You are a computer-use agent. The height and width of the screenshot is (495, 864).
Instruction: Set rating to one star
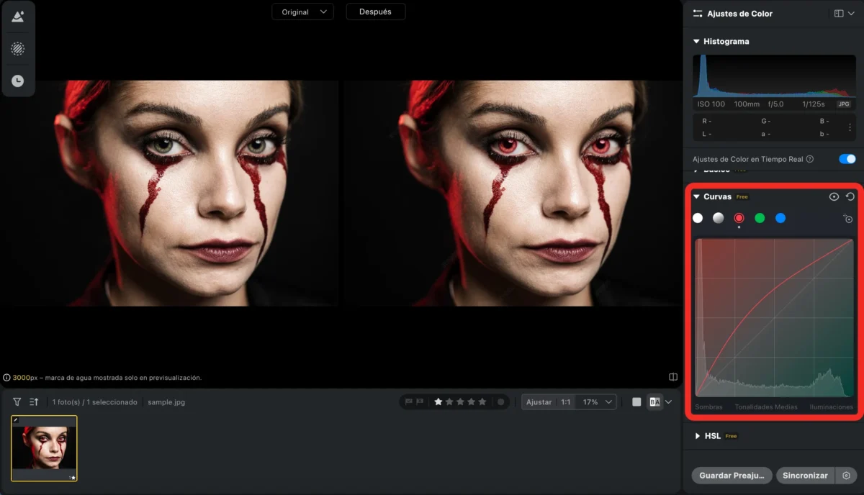point(438,402)
